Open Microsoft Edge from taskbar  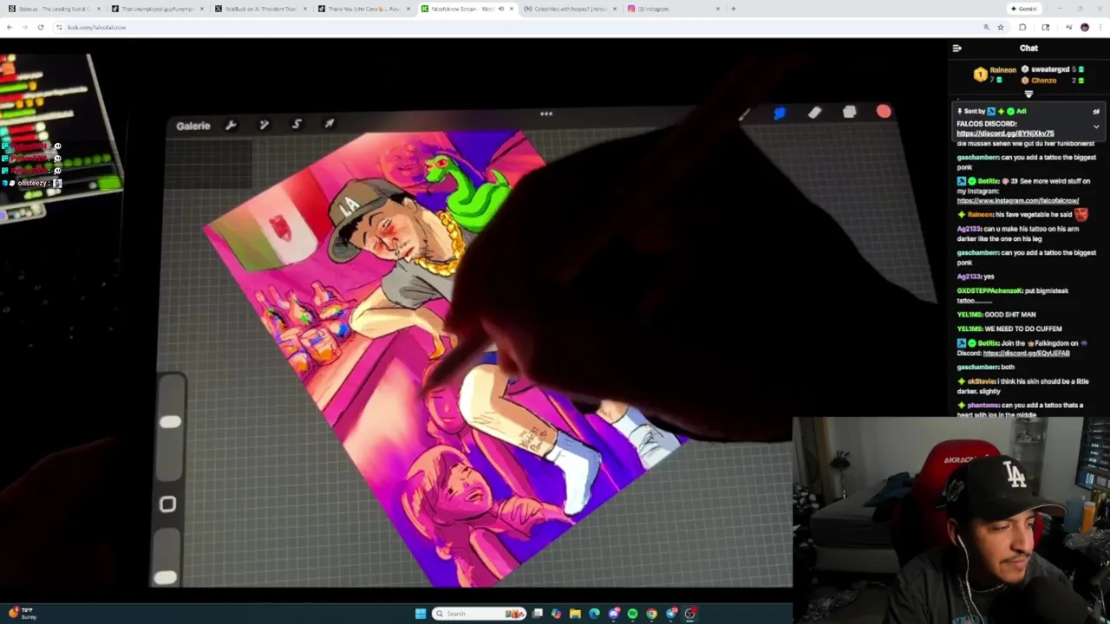point(594,614)
